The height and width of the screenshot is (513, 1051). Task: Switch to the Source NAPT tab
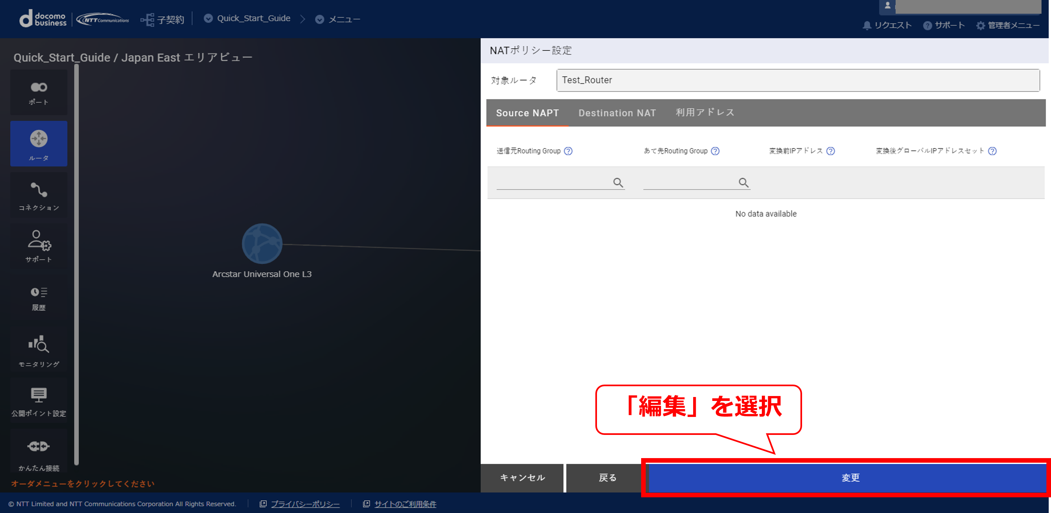click(527, 113)
